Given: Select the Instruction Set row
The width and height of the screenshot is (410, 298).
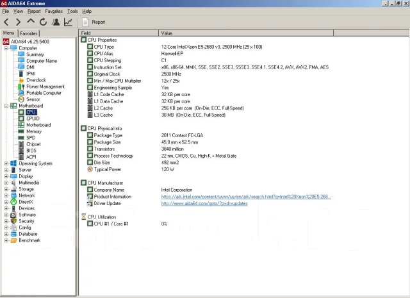Looking at the screenshot, I should click(208, 67).
